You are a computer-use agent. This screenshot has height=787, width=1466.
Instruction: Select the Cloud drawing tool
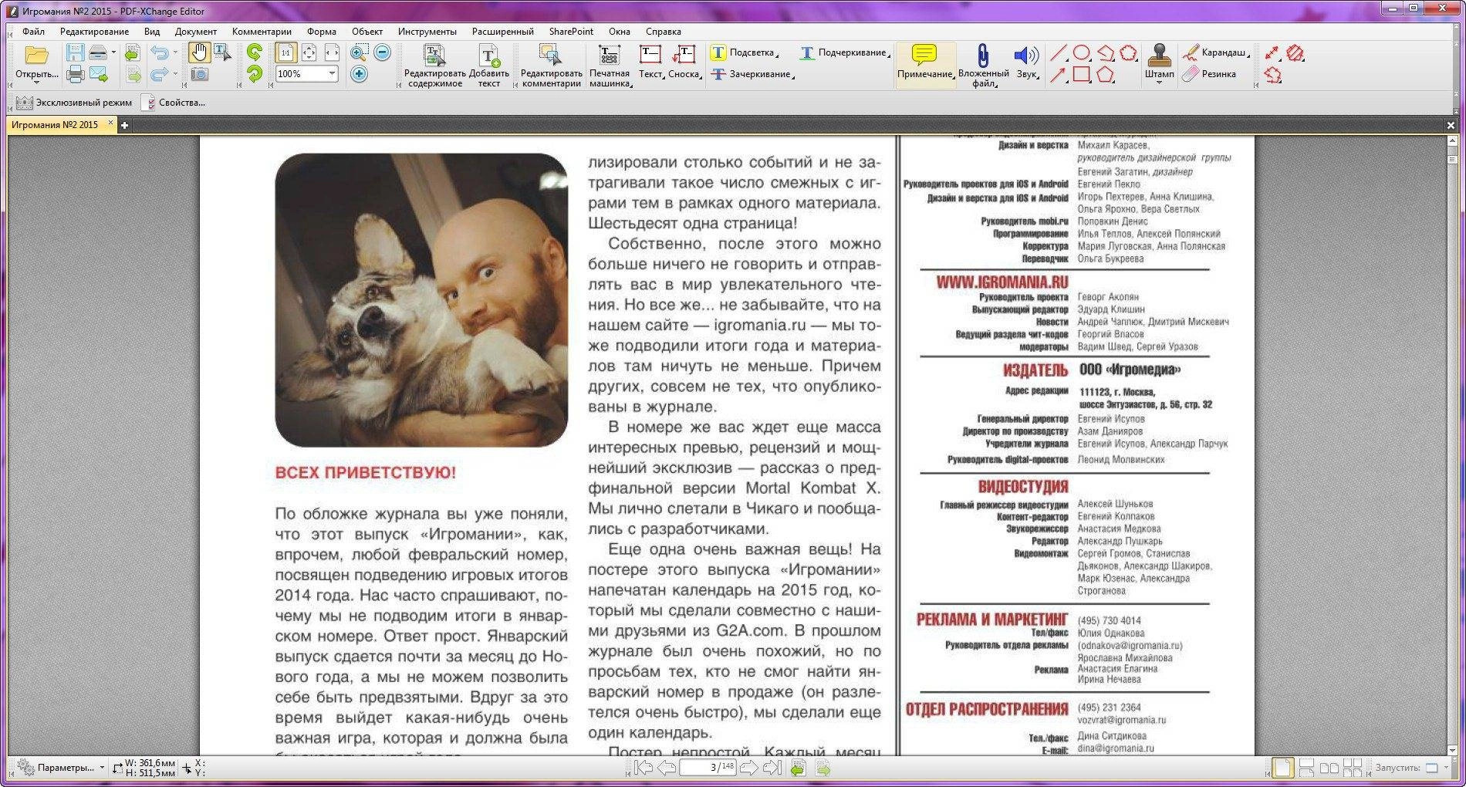1129,52
